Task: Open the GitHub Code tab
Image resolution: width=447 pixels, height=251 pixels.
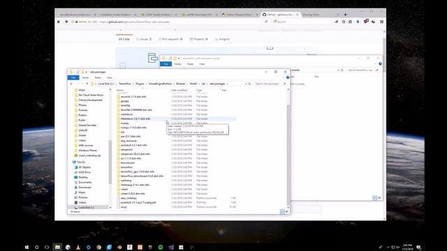Action: (124, 39)
